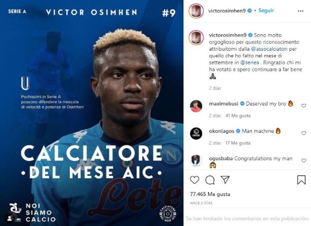
Task: Show tagged people icon on photo
Action: tap(9, 218)
